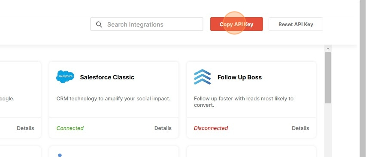
Task: Click the scrollbar track below the thumb
Action: pyautogui.click(x=328, y=130)
